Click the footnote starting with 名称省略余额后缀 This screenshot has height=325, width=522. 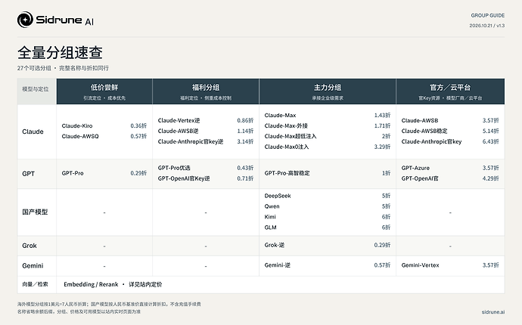coord(79,311)
